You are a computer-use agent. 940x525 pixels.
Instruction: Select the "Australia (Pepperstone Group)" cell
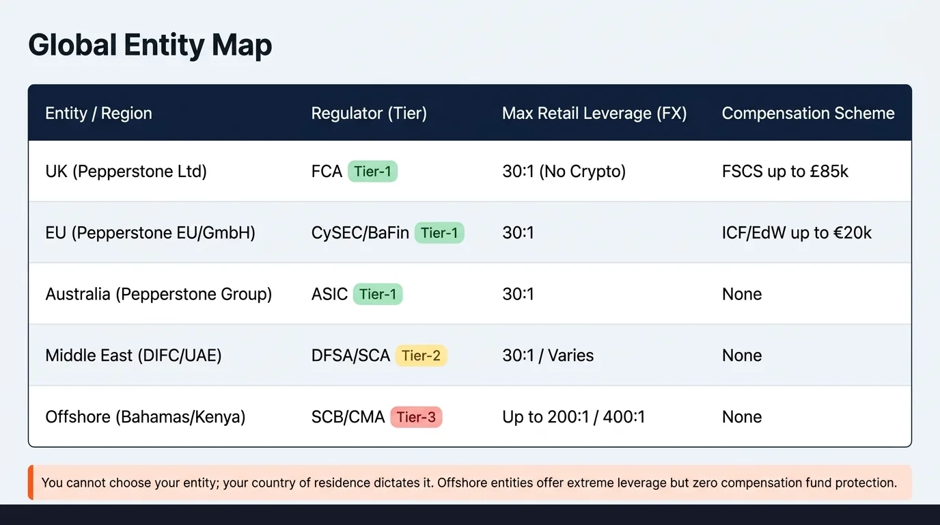tap(158, 294)
